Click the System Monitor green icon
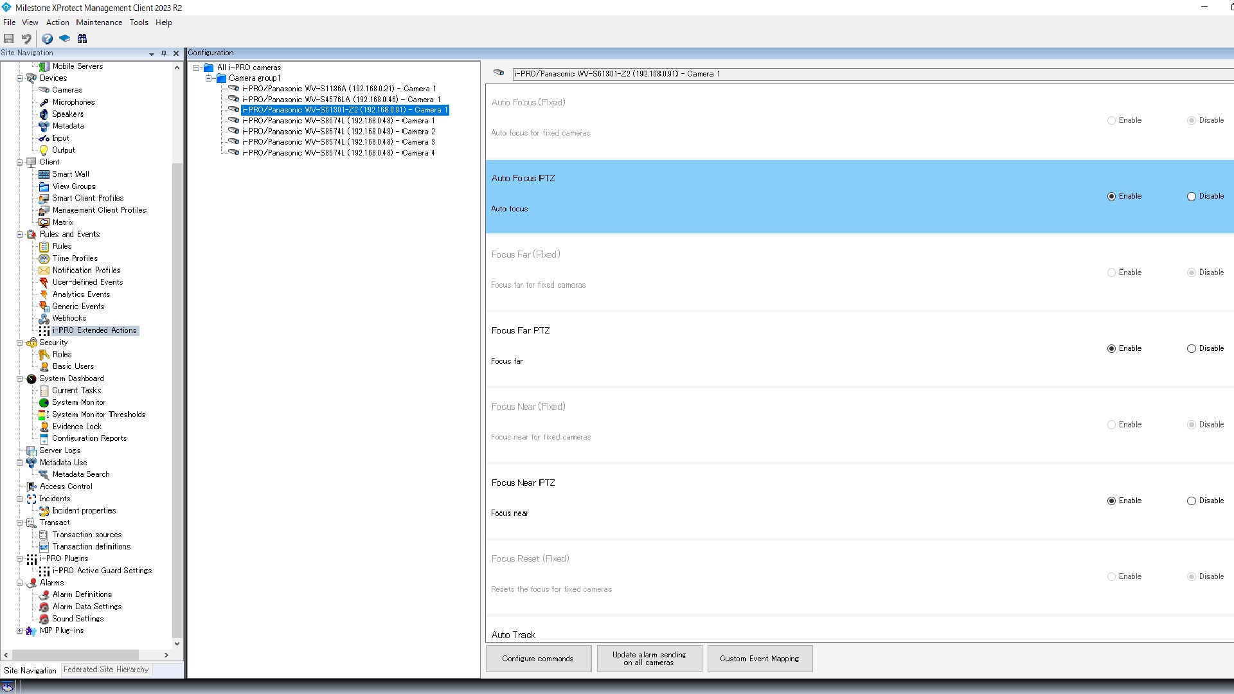 tap(44, 403)
